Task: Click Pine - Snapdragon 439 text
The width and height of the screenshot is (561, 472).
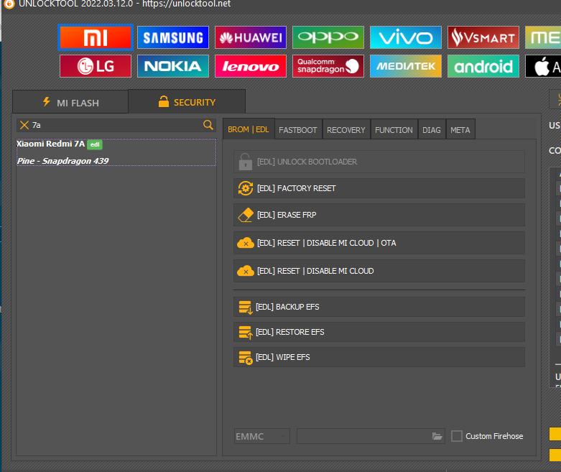Action: [63, 161]
